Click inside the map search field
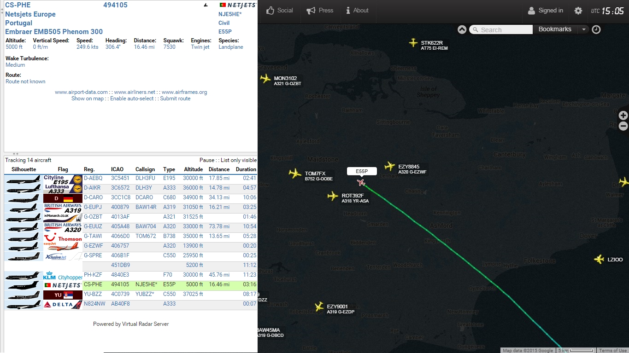 (x=502, y=29)
